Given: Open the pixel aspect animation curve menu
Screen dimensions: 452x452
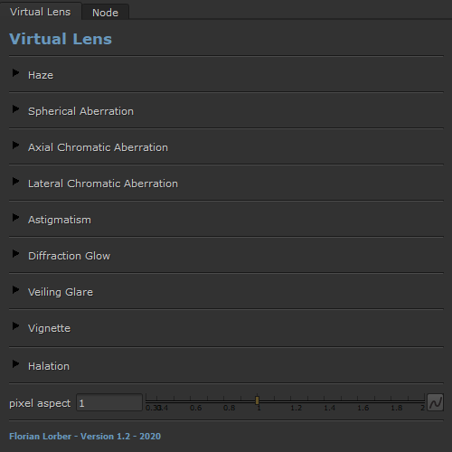Looking at the screenshot, I should pos(435,402).
